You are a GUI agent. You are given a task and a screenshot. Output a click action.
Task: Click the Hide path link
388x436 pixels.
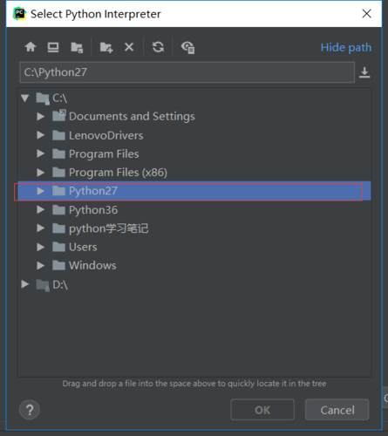click(x=346, y=47)
